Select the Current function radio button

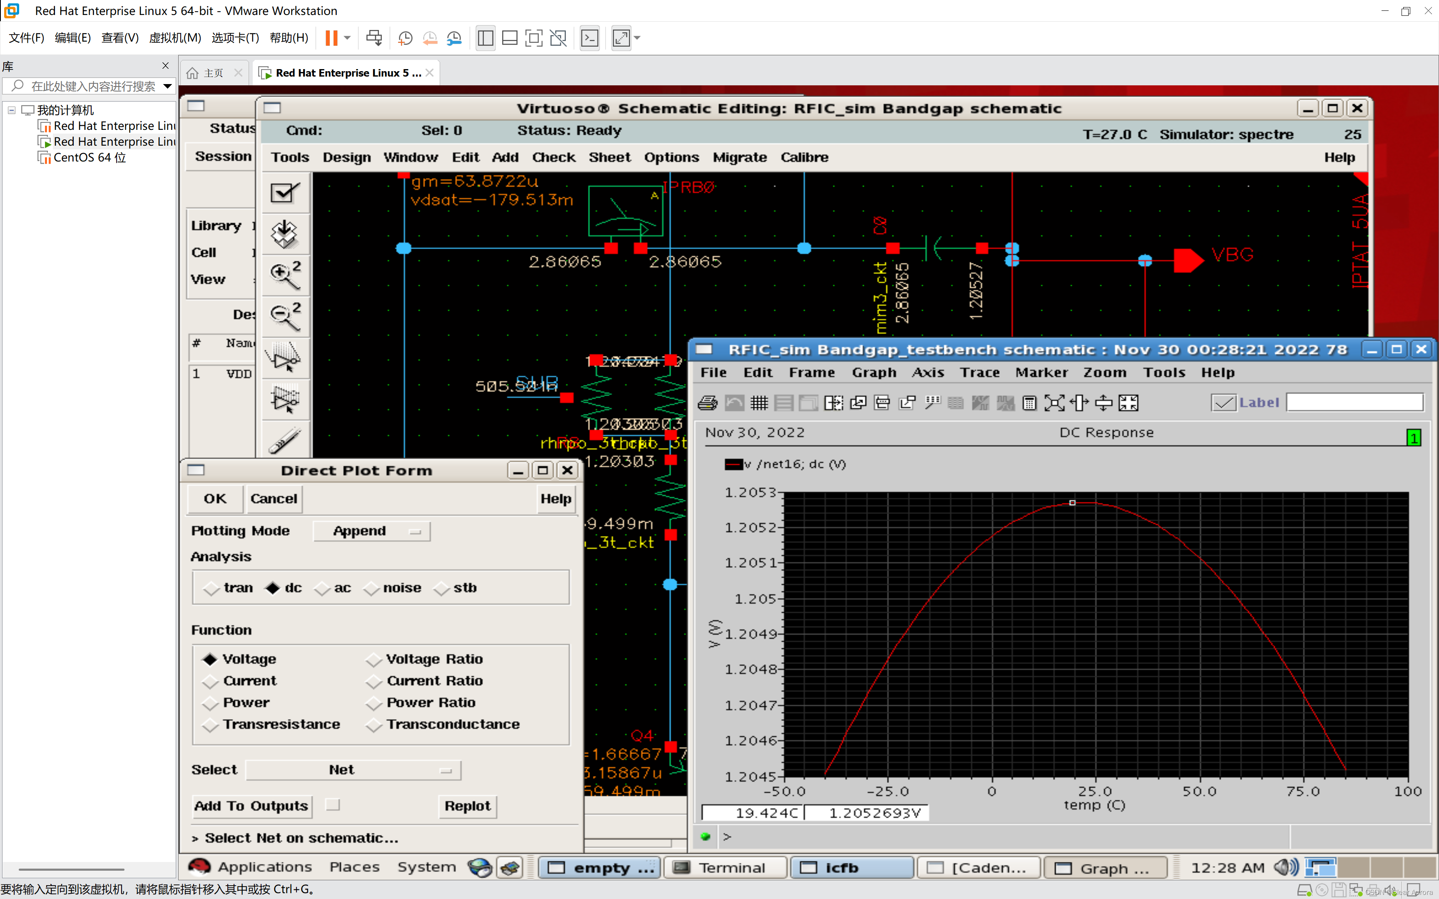(210, 681)
